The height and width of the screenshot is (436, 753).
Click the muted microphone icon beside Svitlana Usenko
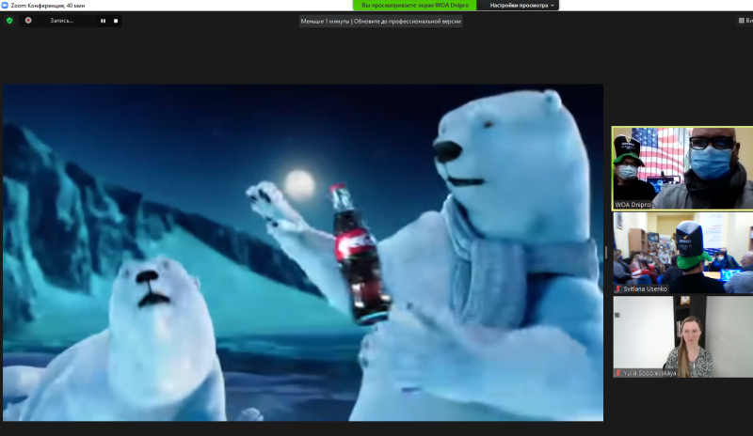point(618,288)
